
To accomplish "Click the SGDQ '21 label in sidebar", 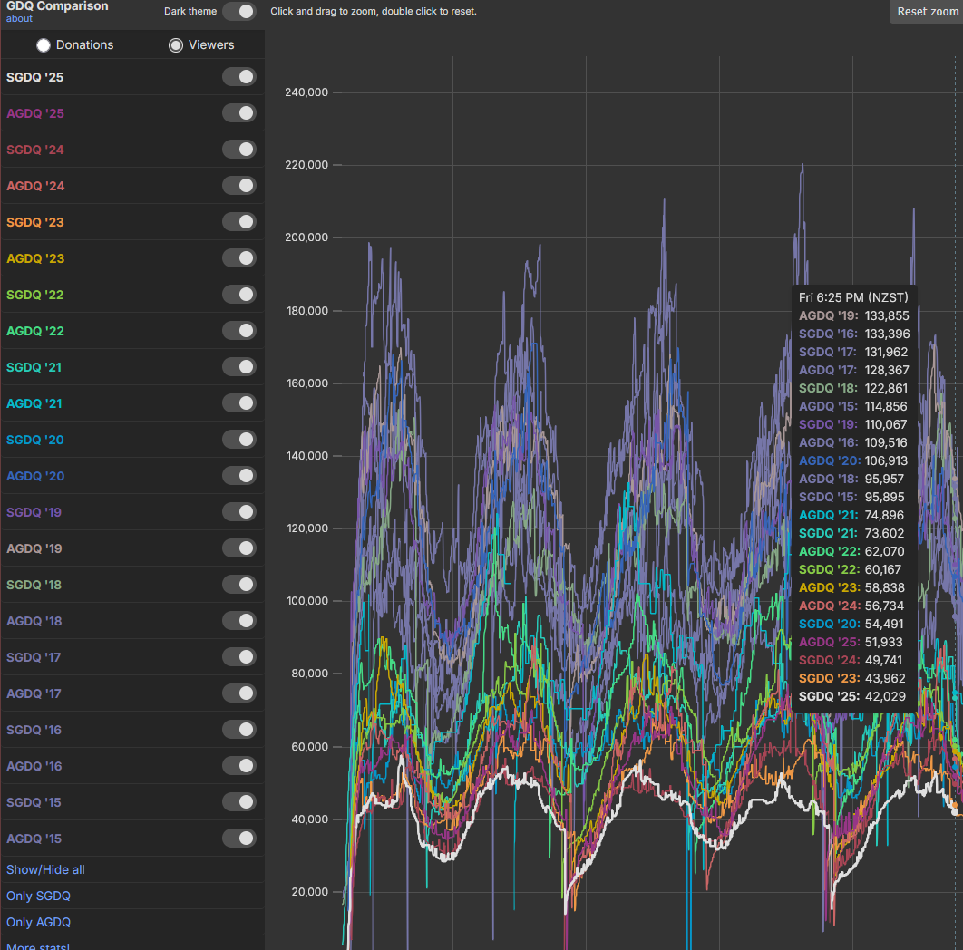I will click(34, 367).
